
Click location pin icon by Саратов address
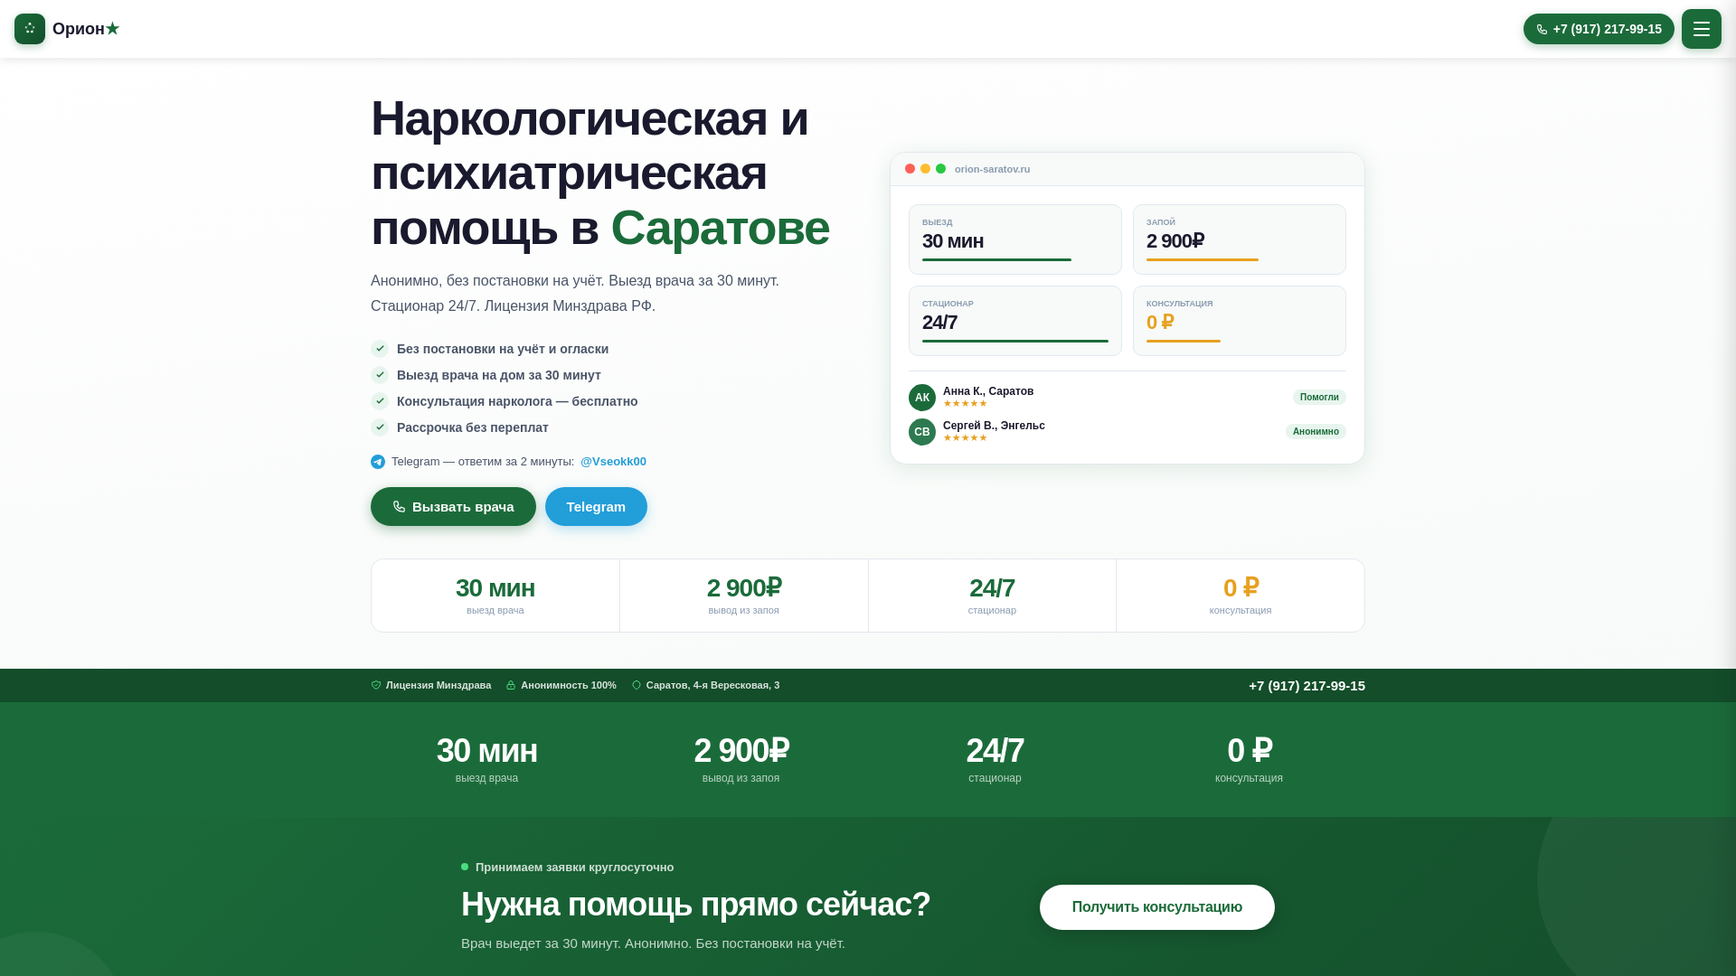click(x=637, y=686)
